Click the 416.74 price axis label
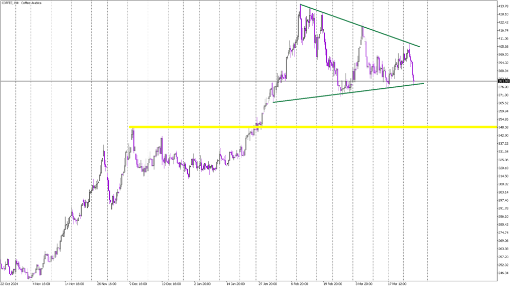Viewport: 513px width, 287px height. 504,30
